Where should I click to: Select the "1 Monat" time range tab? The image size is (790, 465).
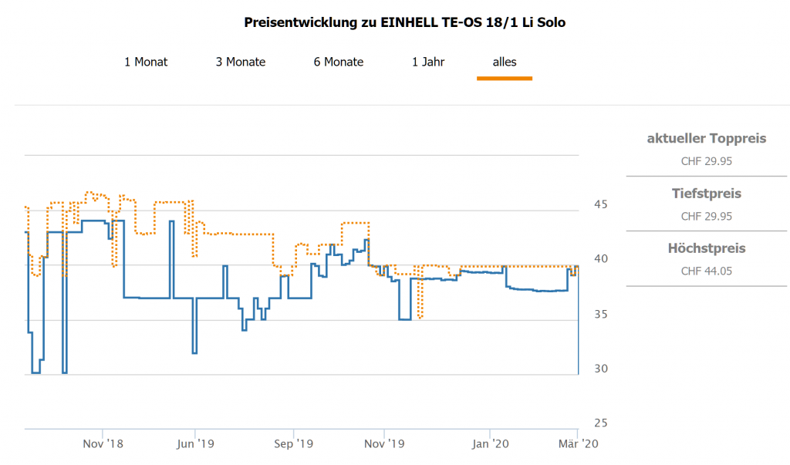coord(146,62)
